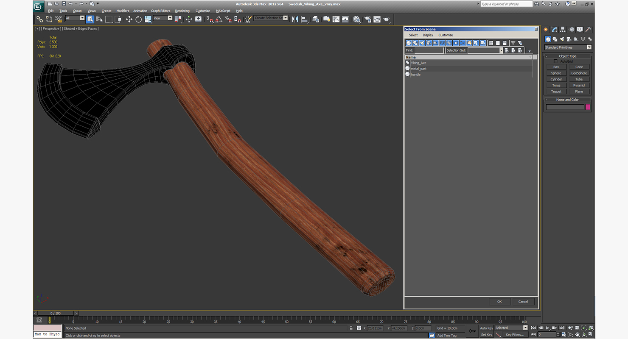
Task: Click the Find input field
Action: (429, 50)
